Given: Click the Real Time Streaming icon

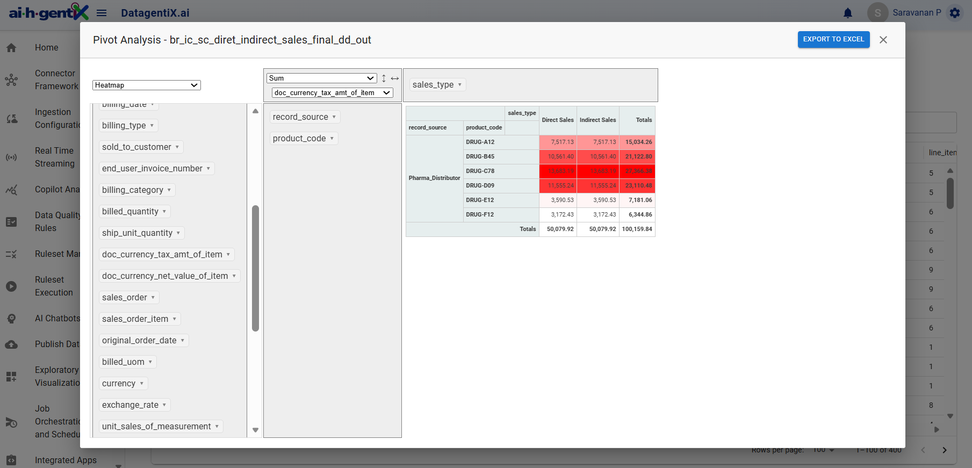Looking at the screenshot, I should tap(11, 157).
